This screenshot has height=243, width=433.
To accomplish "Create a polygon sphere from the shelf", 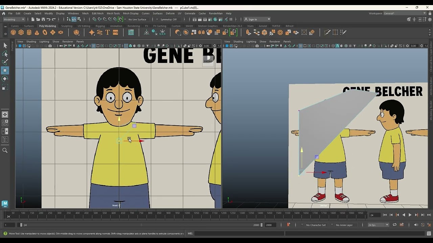I will tap(13, 32).
